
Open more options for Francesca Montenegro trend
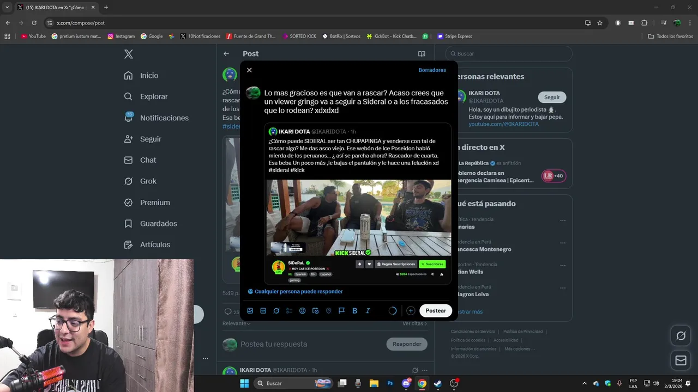point(563,243)
